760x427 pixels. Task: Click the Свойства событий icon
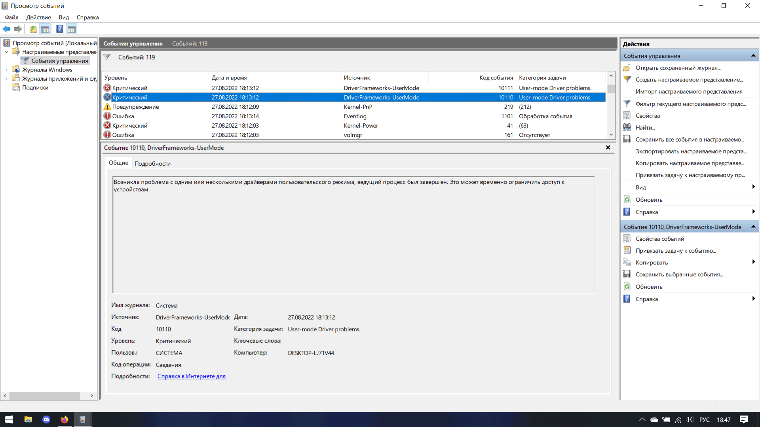click(x=627, y=239)
